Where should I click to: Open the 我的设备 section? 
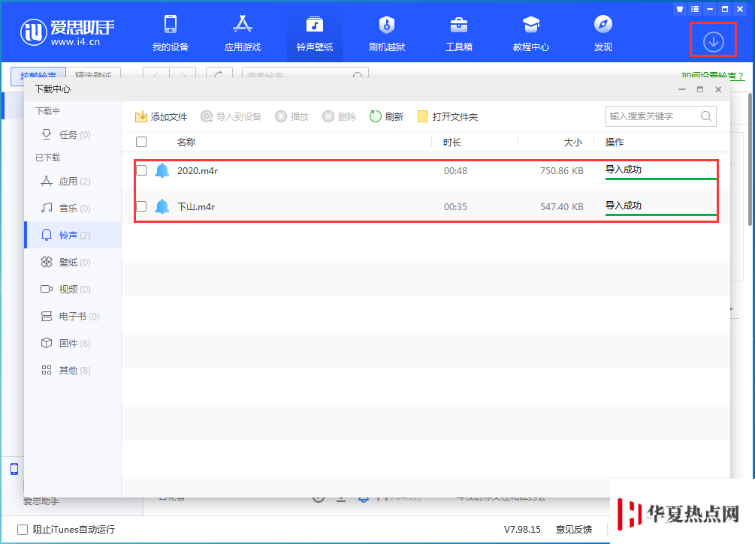[171, 33]
